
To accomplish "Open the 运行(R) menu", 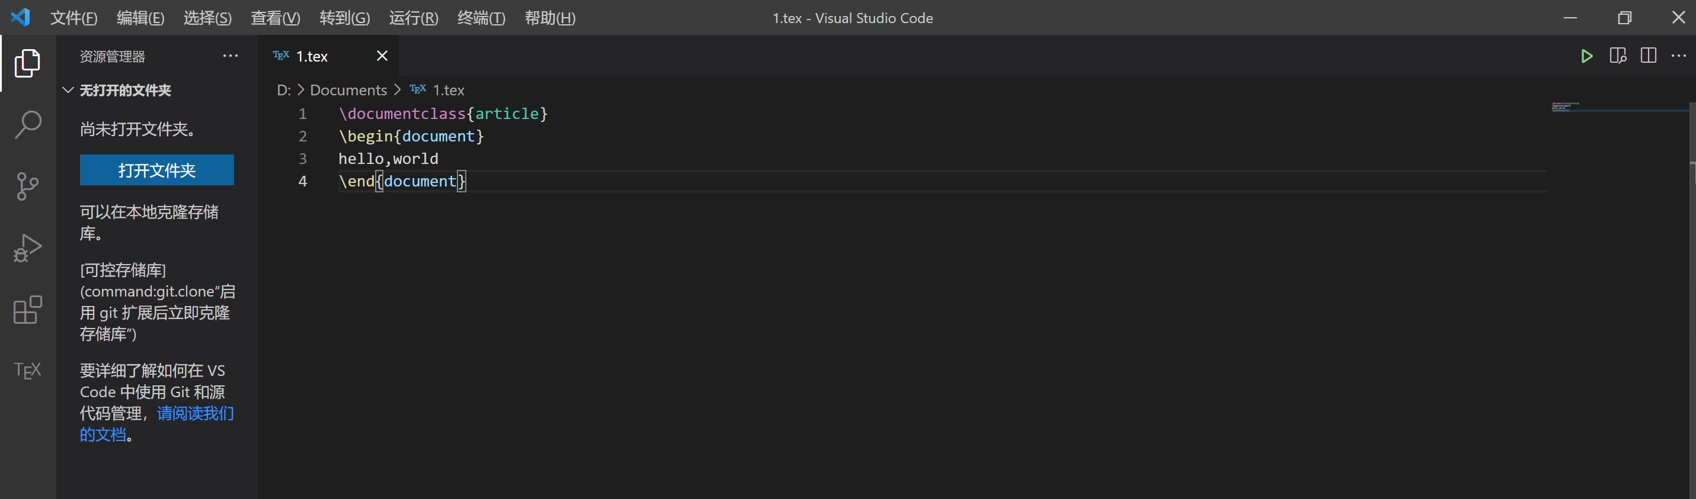I will (x=414, y=18).
